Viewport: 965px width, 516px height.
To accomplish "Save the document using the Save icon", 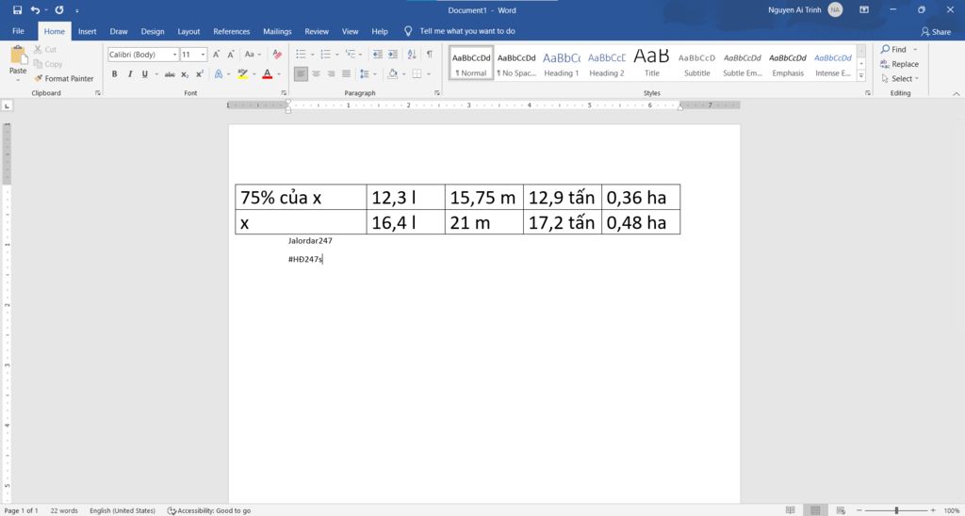I will tap(17, 10).
